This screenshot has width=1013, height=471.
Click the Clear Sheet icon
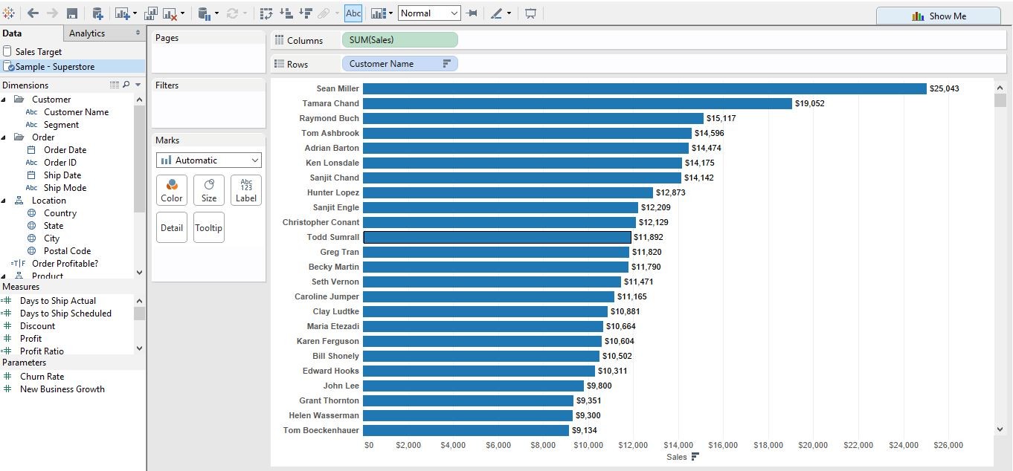(170, 13)
